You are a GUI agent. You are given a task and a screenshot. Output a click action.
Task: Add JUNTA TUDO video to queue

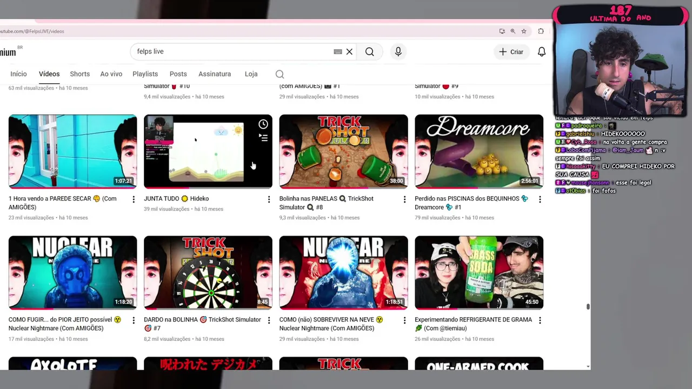pos(263,138)
